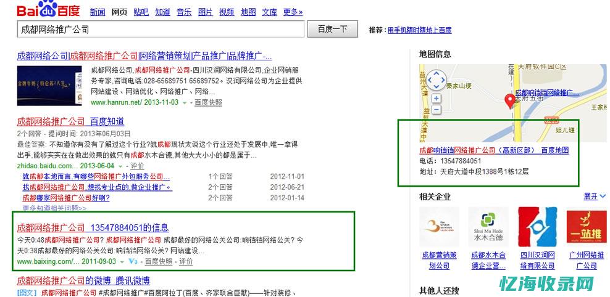The width and height of the screenshot is (610, 297).
Task: Open the 音乐 tab
Action: pyautogui.click(x=184, y=12)
